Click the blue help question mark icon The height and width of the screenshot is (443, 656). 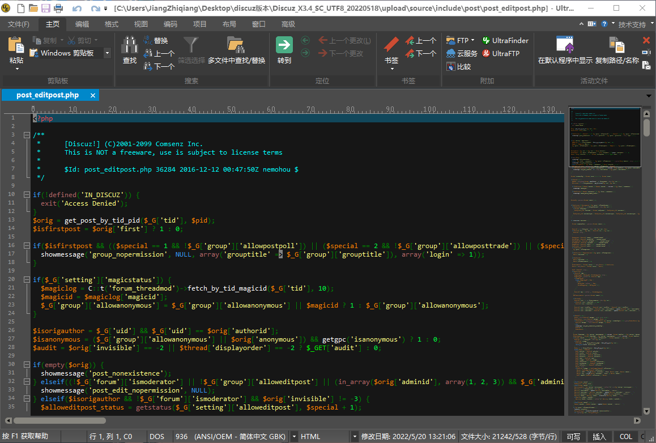click(x=604, y=24)
